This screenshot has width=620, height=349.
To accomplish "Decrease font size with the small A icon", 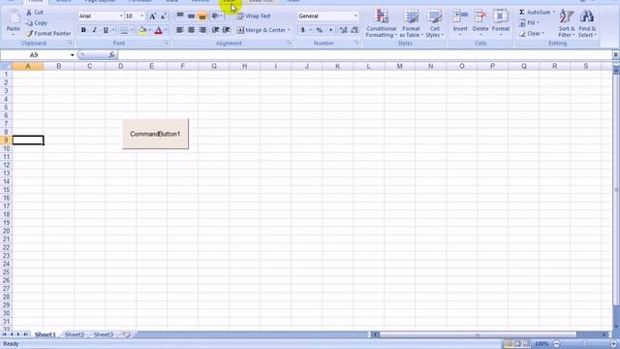I will tap(164, 16).
